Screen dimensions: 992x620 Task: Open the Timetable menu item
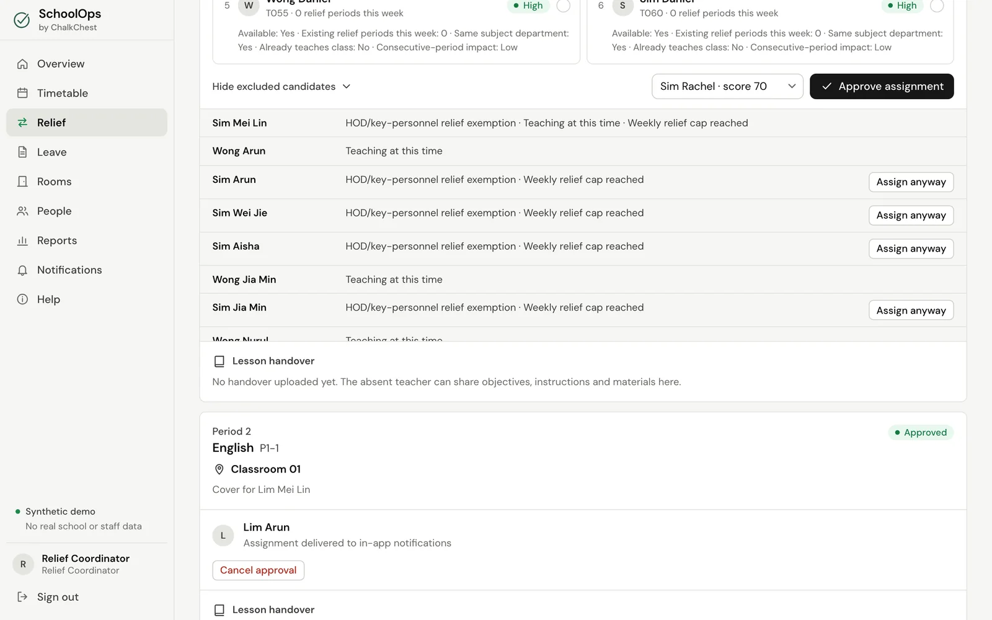(x=87, y=93)
